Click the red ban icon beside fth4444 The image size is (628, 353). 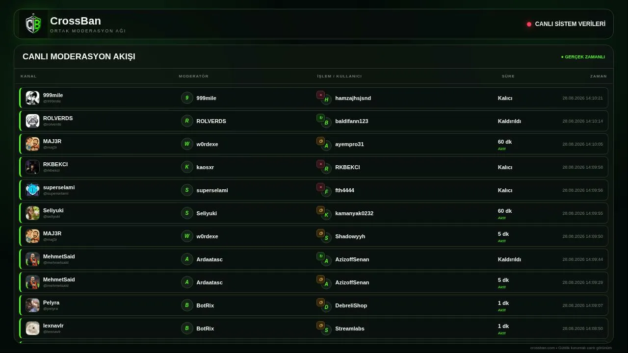coord(320,187)
